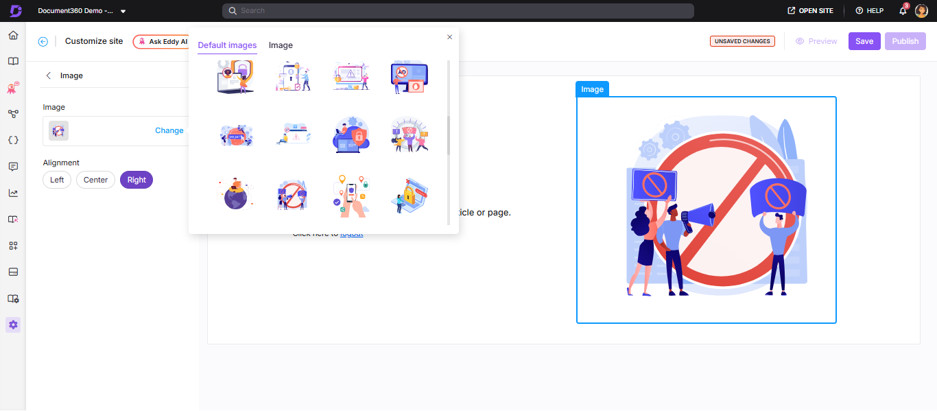
Task: Select the protesters with signs gauge thumbnail
Action: pos(410,134)
